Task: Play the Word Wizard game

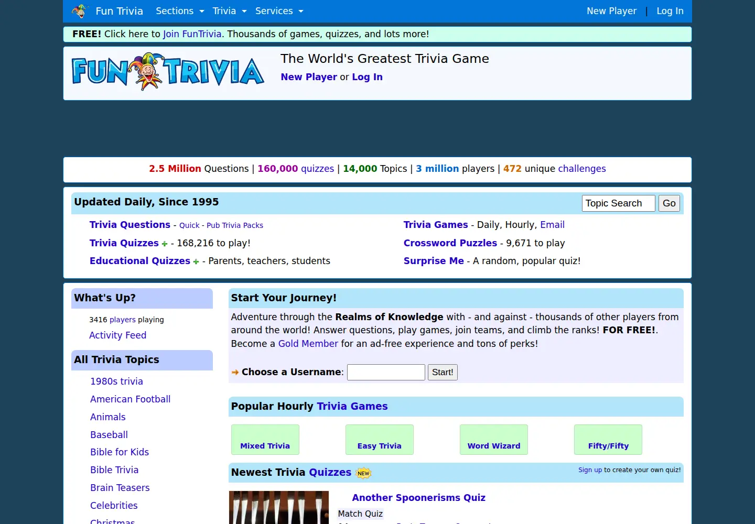Action: click(494, 440)
